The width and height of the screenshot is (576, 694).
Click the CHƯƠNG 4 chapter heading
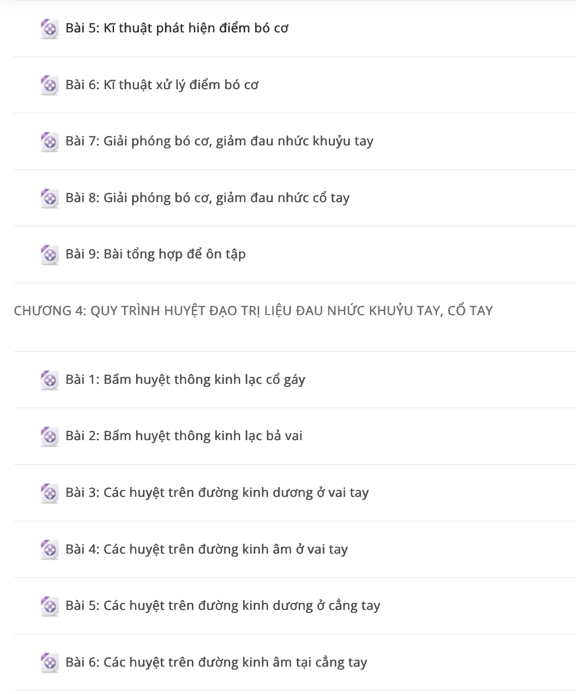click(253, 311)
